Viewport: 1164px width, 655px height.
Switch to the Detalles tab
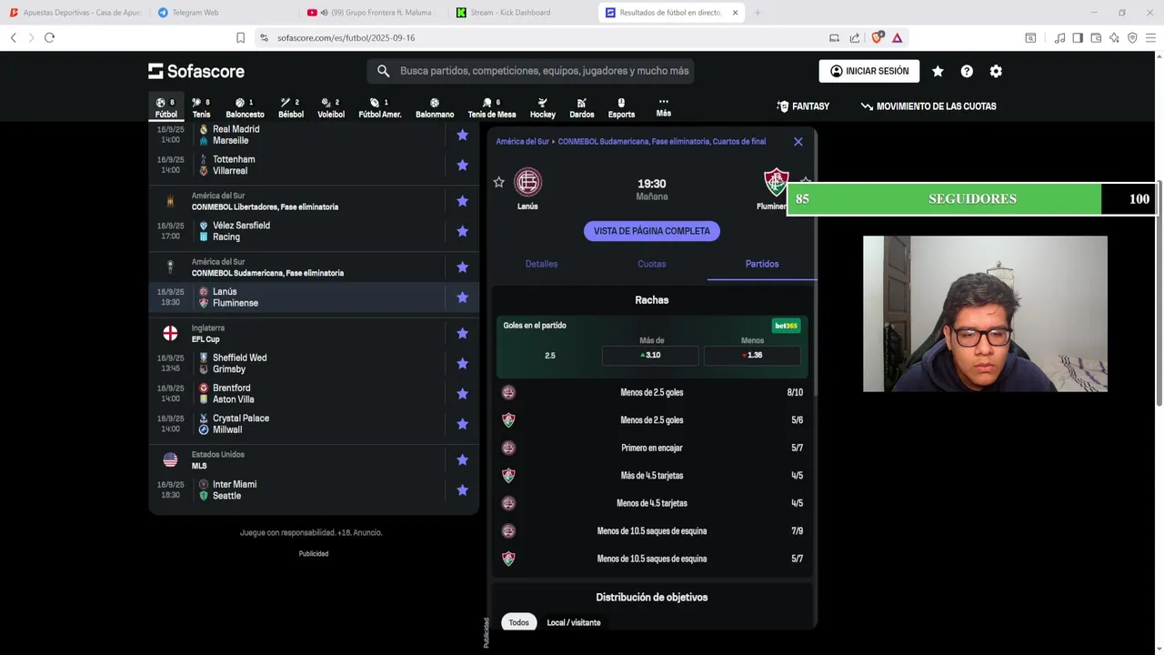541,264
